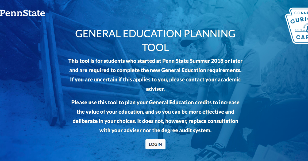Click LOGIN to sign into the tool
This screenshot has width=308, height=161.
click(x=155, y=144)
